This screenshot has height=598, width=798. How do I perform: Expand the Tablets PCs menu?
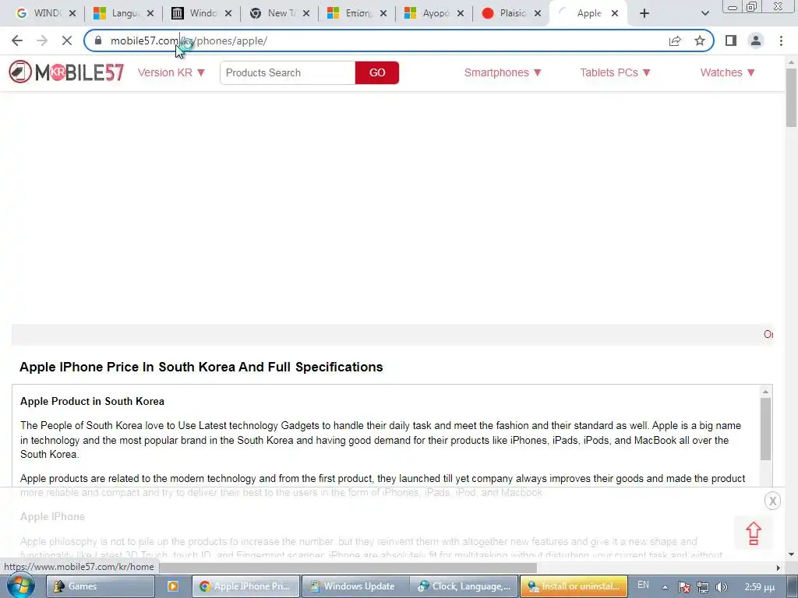click(616, 72)
